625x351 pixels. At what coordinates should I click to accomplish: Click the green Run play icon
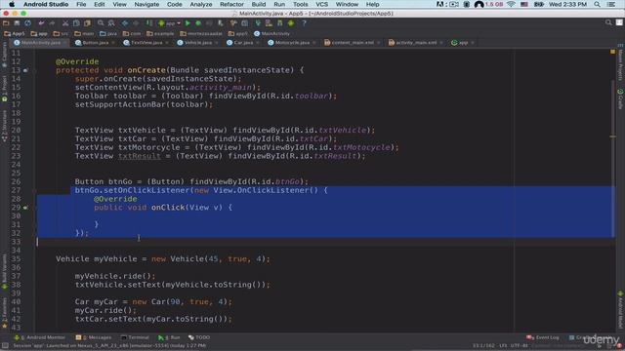pos(187,23)
